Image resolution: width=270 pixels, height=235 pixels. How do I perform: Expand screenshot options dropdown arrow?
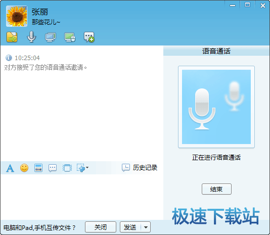coord(87,167)
